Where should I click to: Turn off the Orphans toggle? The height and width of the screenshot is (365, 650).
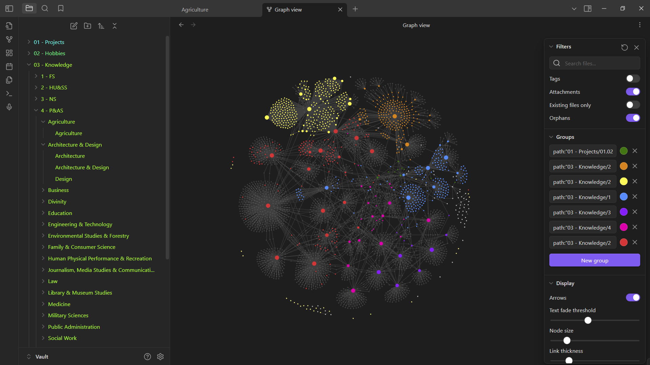point(633,118)
